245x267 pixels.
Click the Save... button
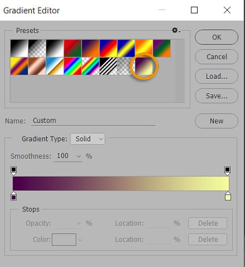(217, 96)
